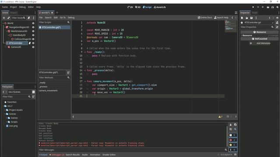280x157 pixels.
Task: Click the pause running project icon
Action: [x=258, y=7]
